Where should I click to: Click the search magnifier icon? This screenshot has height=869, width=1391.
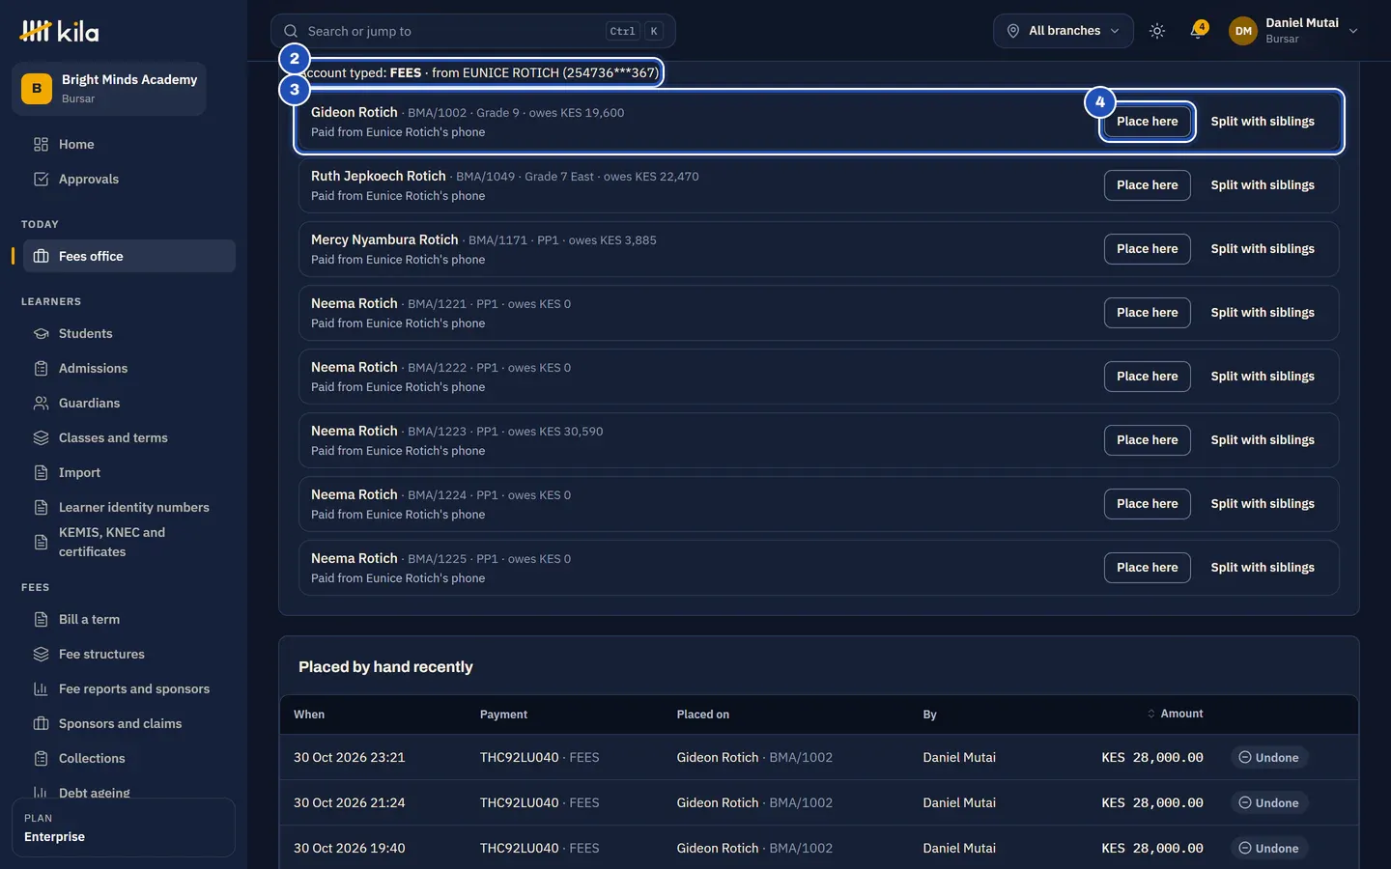[x=291, y=31]
